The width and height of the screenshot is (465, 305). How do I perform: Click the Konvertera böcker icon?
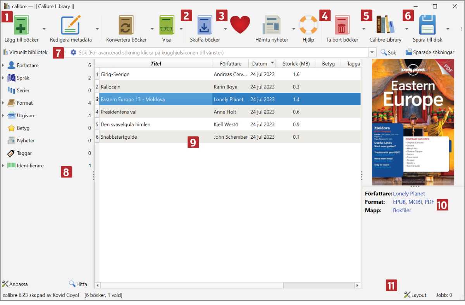pos(126,26)
